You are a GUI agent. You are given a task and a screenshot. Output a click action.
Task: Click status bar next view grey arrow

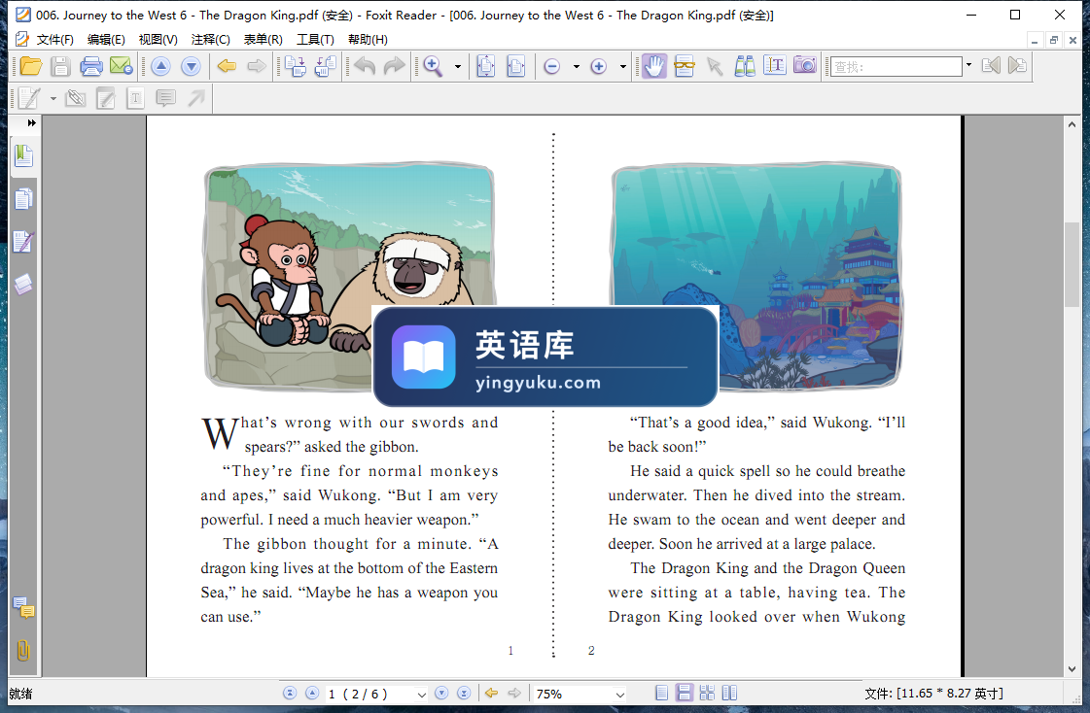(x=514, y=693)
